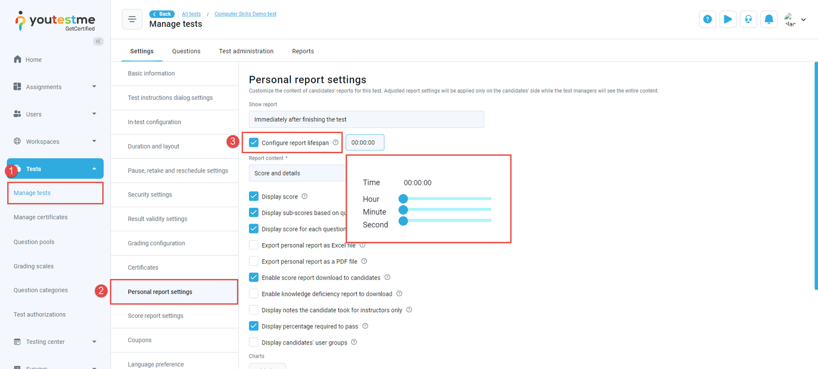Enable Export personal report as Excel file
Screen dimensions: 818x369
click(x=254, y=245)
